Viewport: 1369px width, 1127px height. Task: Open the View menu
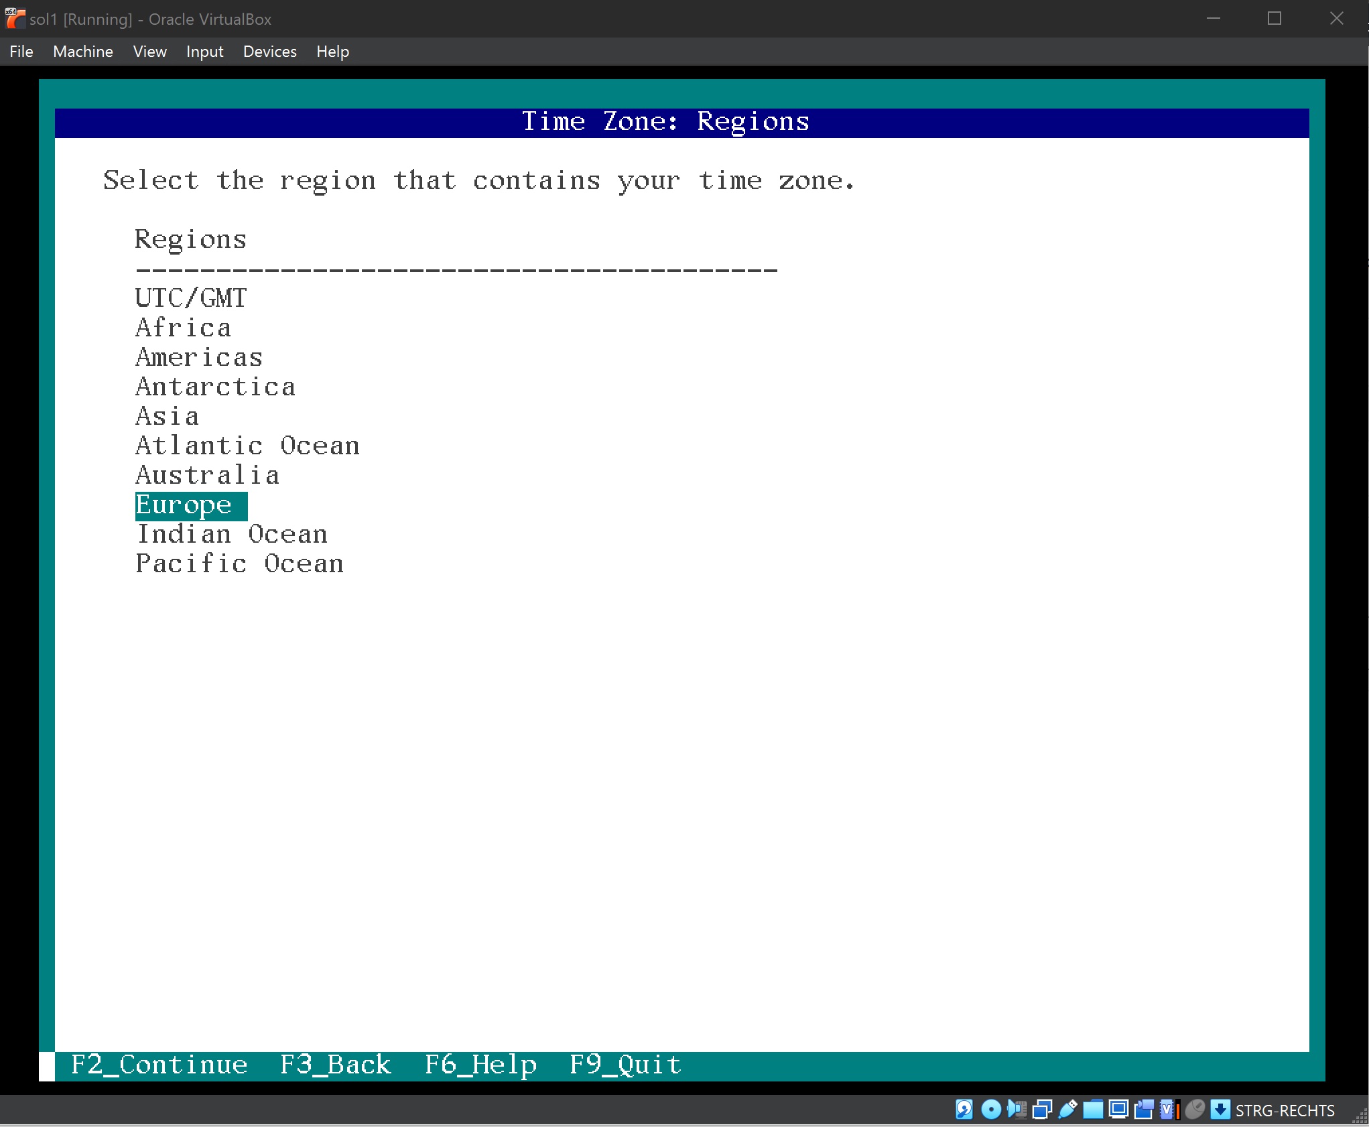tap(149, 52)
